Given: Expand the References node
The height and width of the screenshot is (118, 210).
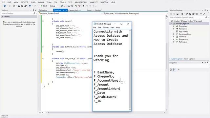Looking at the screenshot, I should pos(174,29).
